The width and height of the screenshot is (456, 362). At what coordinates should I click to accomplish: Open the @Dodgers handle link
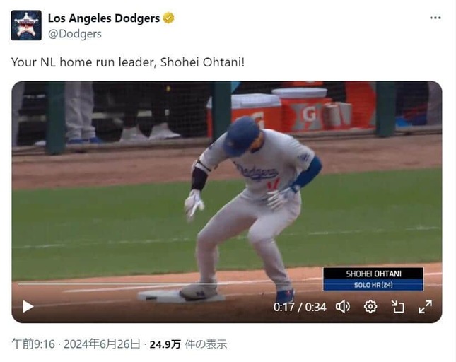[75, 34]
